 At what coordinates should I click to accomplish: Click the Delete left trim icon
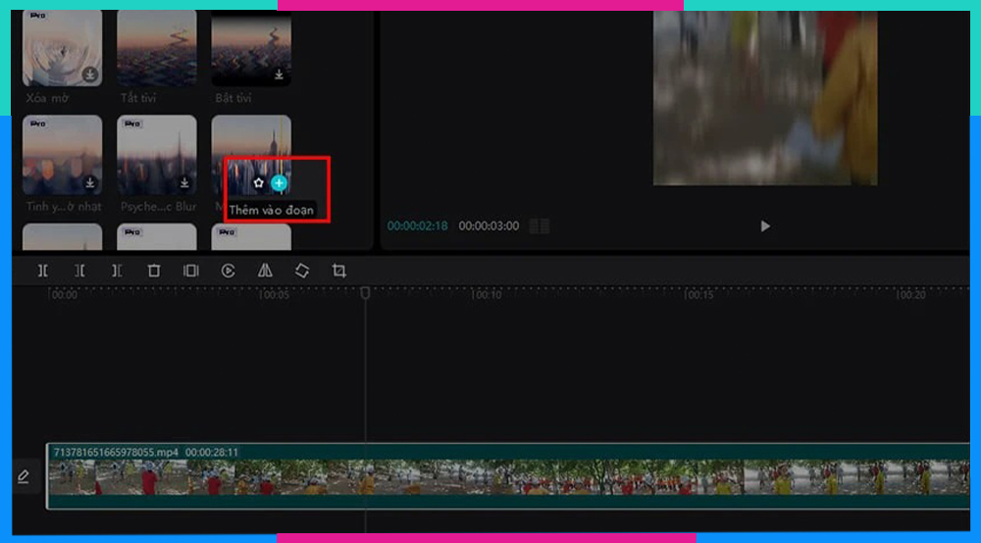click(x=79, y=271)
